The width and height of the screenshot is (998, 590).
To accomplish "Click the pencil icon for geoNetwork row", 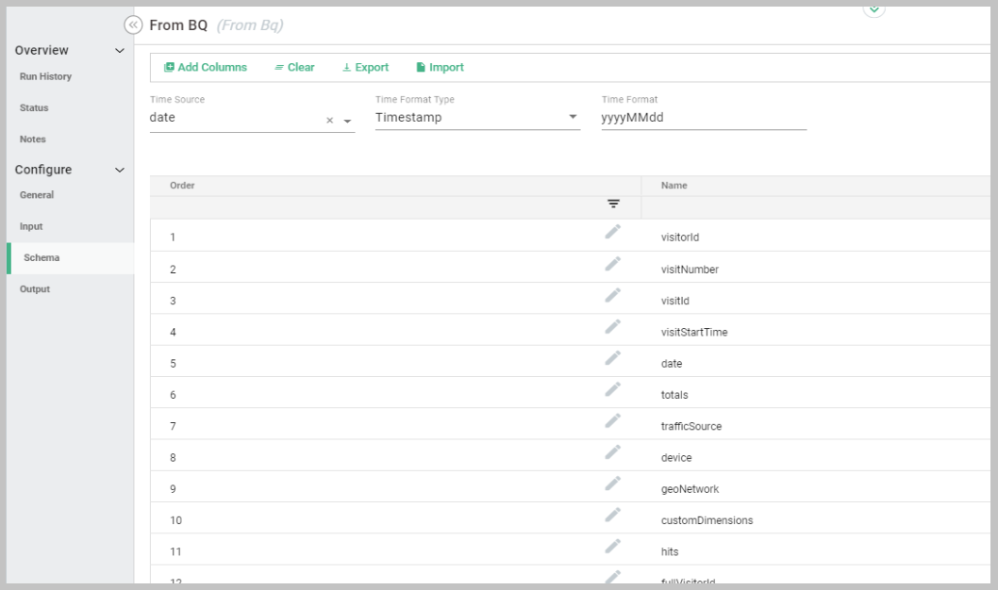I will 613,483.
